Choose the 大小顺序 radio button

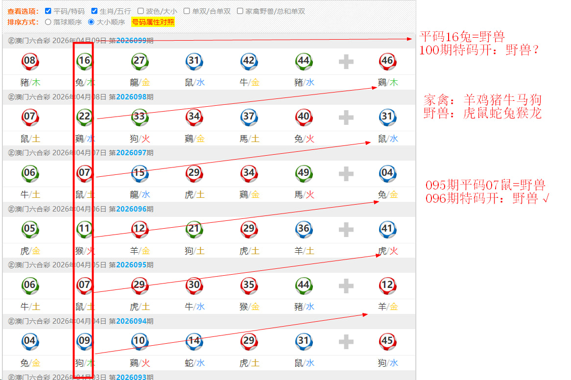(91, 22)
